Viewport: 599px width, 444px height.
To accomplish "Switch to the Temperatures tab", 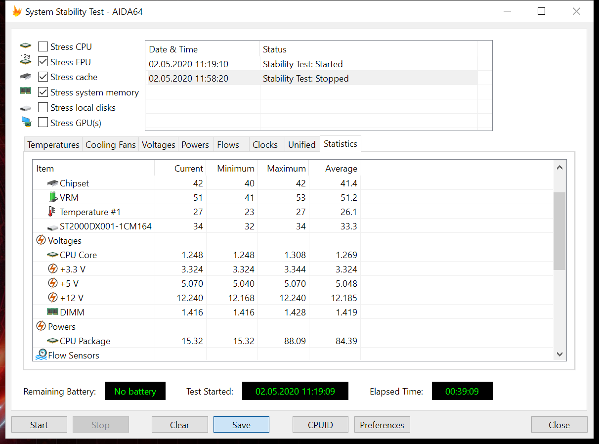I will pyautogui.click(x=53, y=145).
